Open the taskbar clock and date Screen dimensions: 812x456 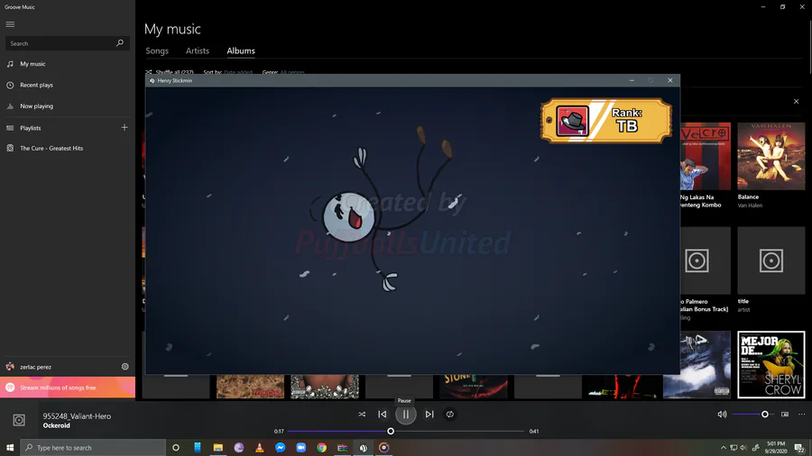point(776,448)
